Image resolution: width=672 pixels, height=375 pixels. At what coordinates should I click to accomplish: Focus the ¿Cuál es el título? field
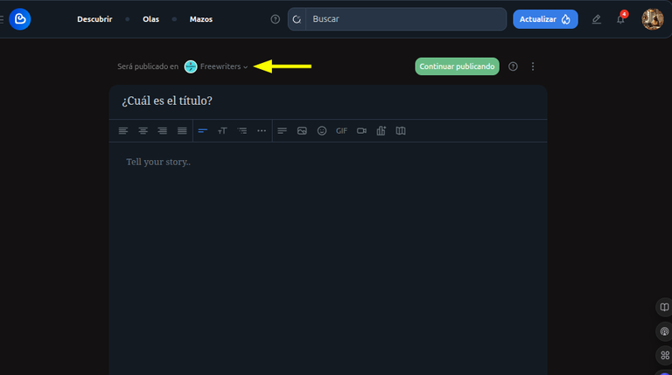(328, 101)
